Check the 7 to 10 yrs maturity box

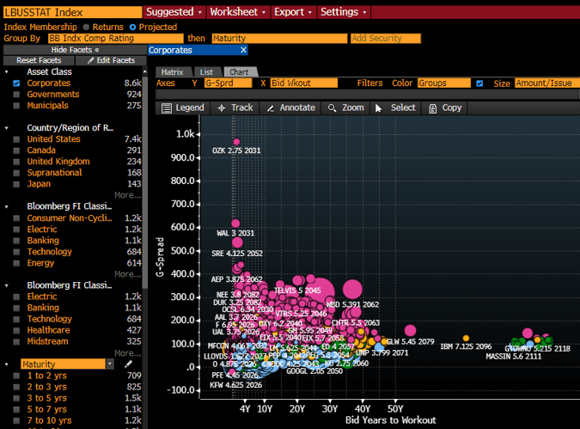(x=16, y=420)
